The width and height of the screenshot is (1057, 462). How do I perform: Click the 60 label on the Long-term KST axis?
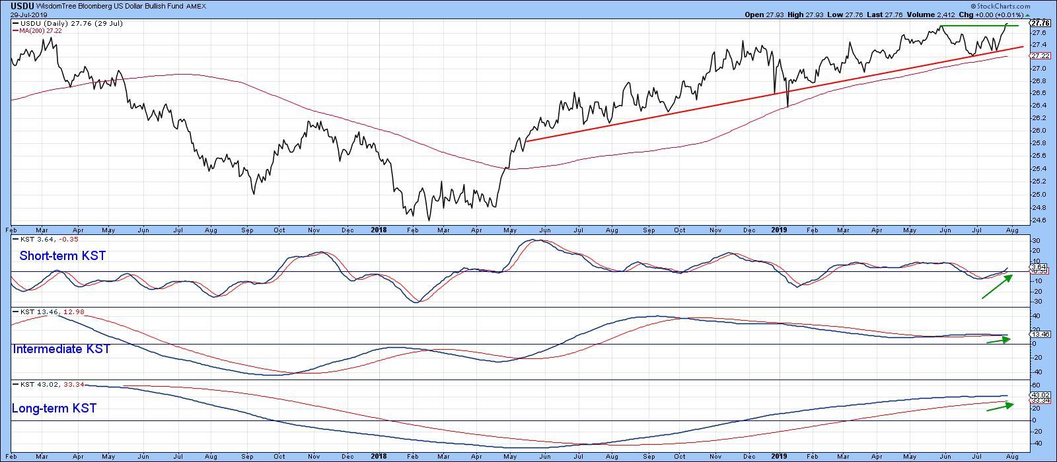point(1035,385)
